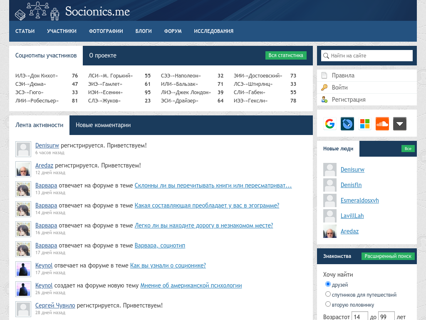Click the ЛИИ-«Робеспьер» sociotype entry
Viewport: 426px width, 320px height.
(x=37, y=101)
